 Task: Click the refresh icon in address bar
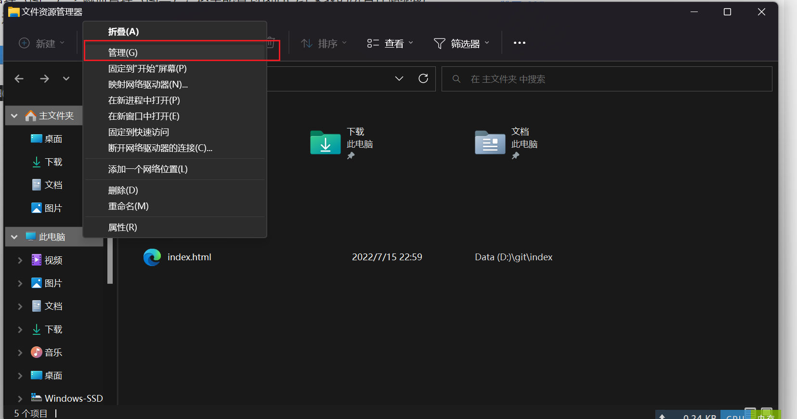tap(423, 78)
